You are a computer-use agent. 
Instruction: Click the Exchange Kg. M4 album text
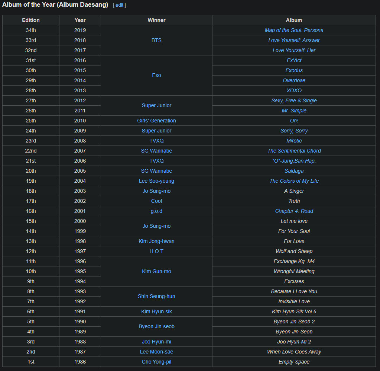[x=294, y=261]
